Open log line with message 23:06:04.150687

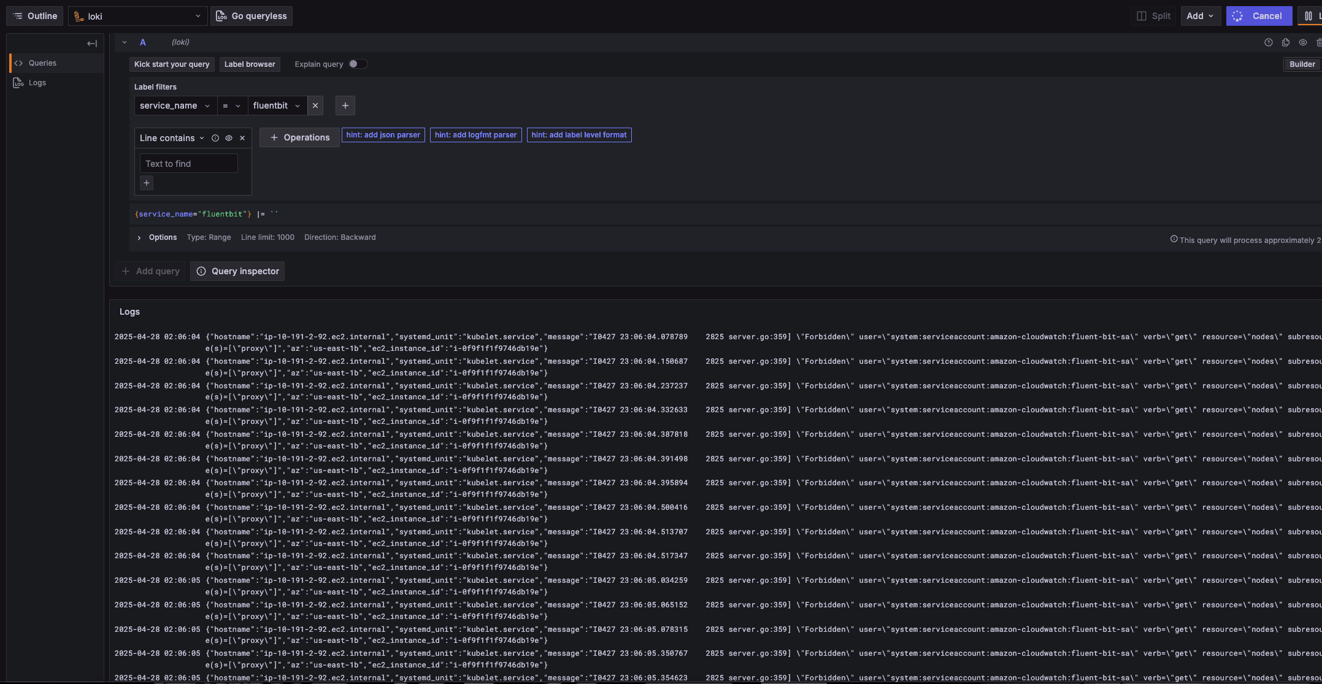point(717,367)
